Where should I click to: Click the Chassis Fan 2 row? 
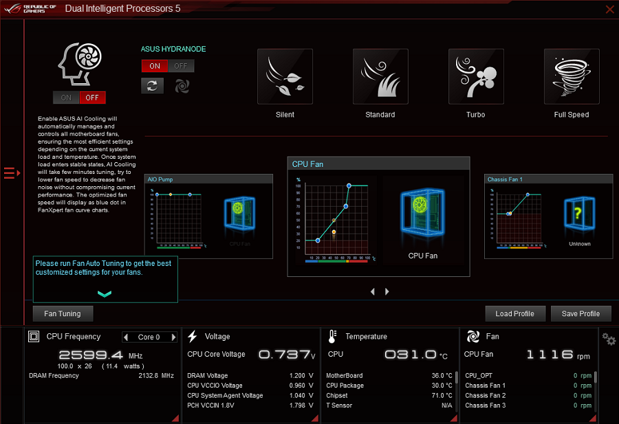528,395
